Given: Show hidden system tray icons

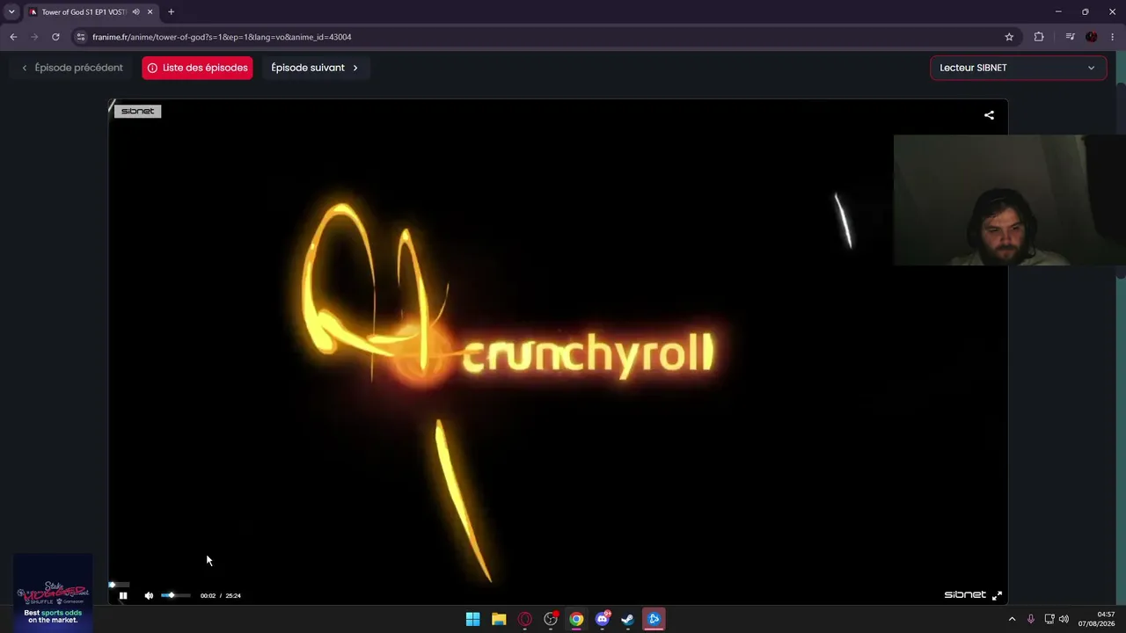Looking at the screenshot, I should pyautogui.click(x=1012, y=619).
